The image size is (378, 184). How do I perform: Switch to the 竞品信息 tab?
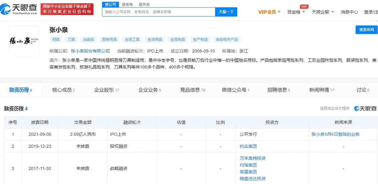pos(192,90)
